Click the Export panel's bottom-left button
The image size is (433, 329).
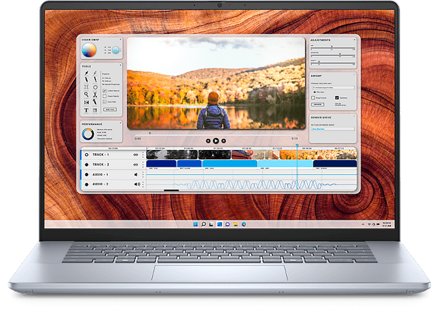pyautogui.click(x=317, y=105)
